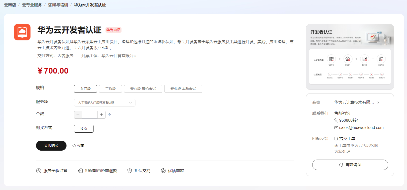
Task: Click the envelope icon beside the sales email
Action: tap(336, 128)
